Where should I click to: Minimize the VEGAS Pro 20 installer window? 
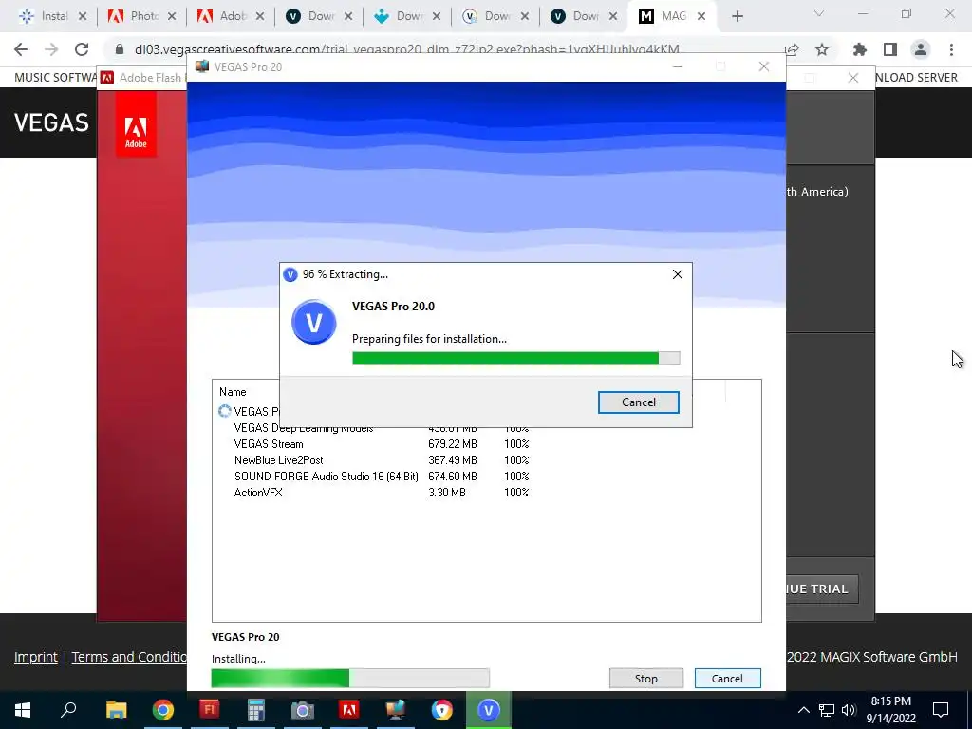(678, 67)
